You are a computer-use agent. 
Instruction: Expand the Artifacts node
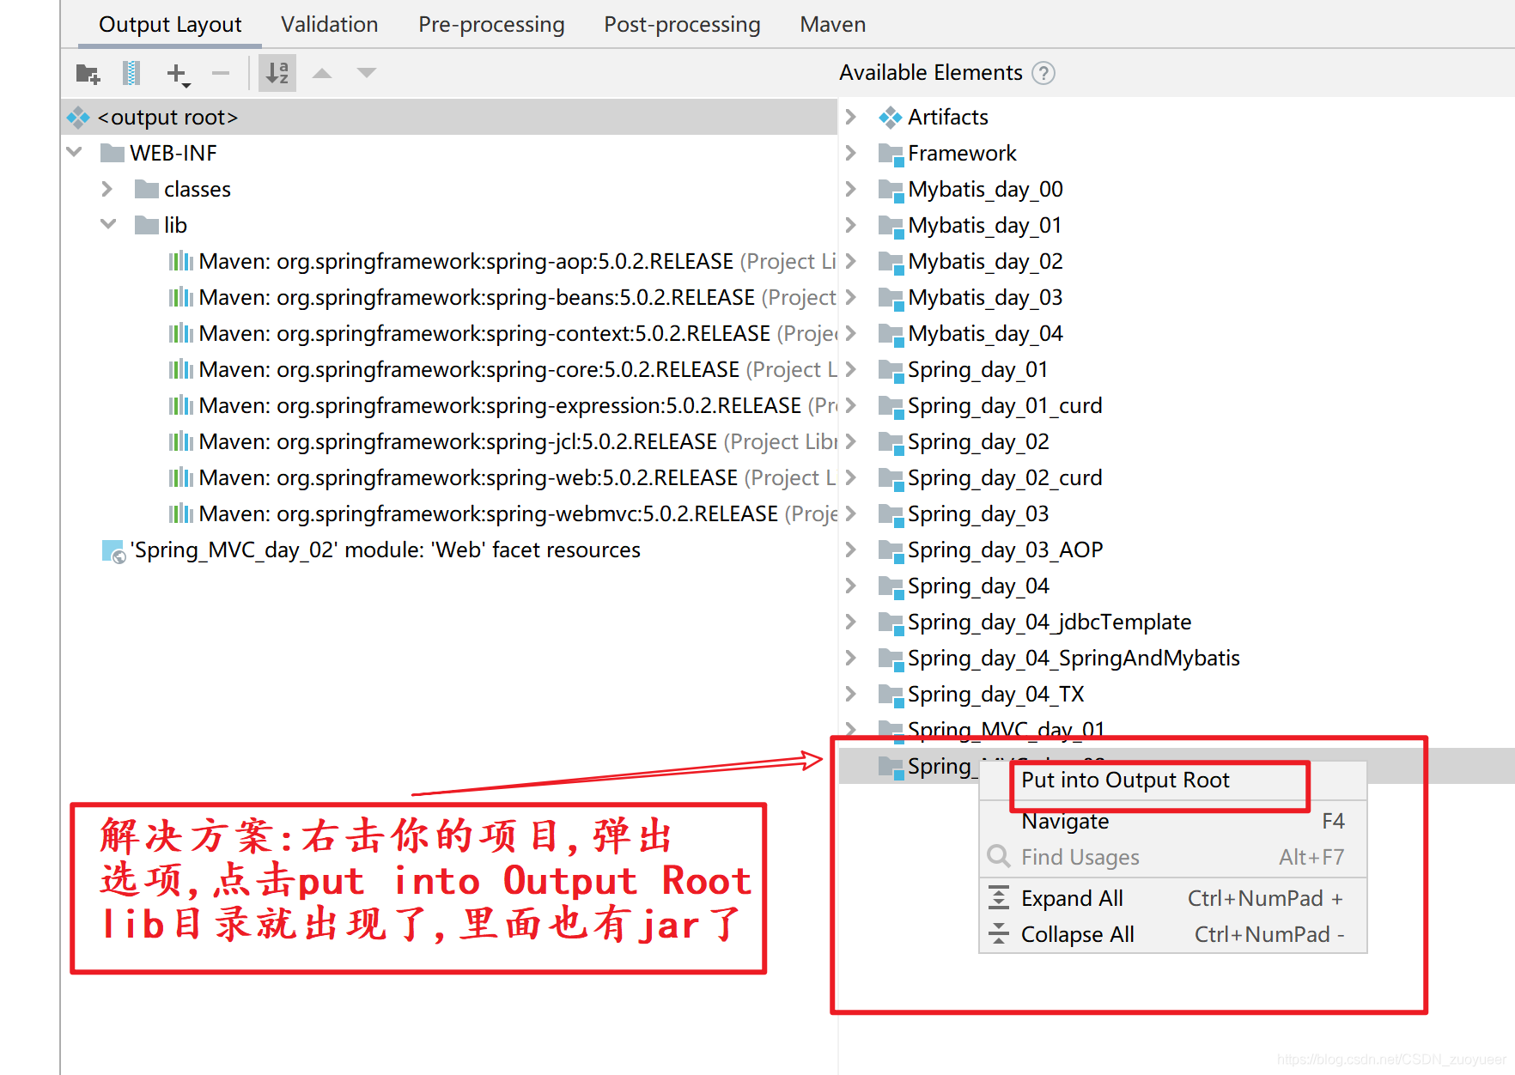point(851,117)
